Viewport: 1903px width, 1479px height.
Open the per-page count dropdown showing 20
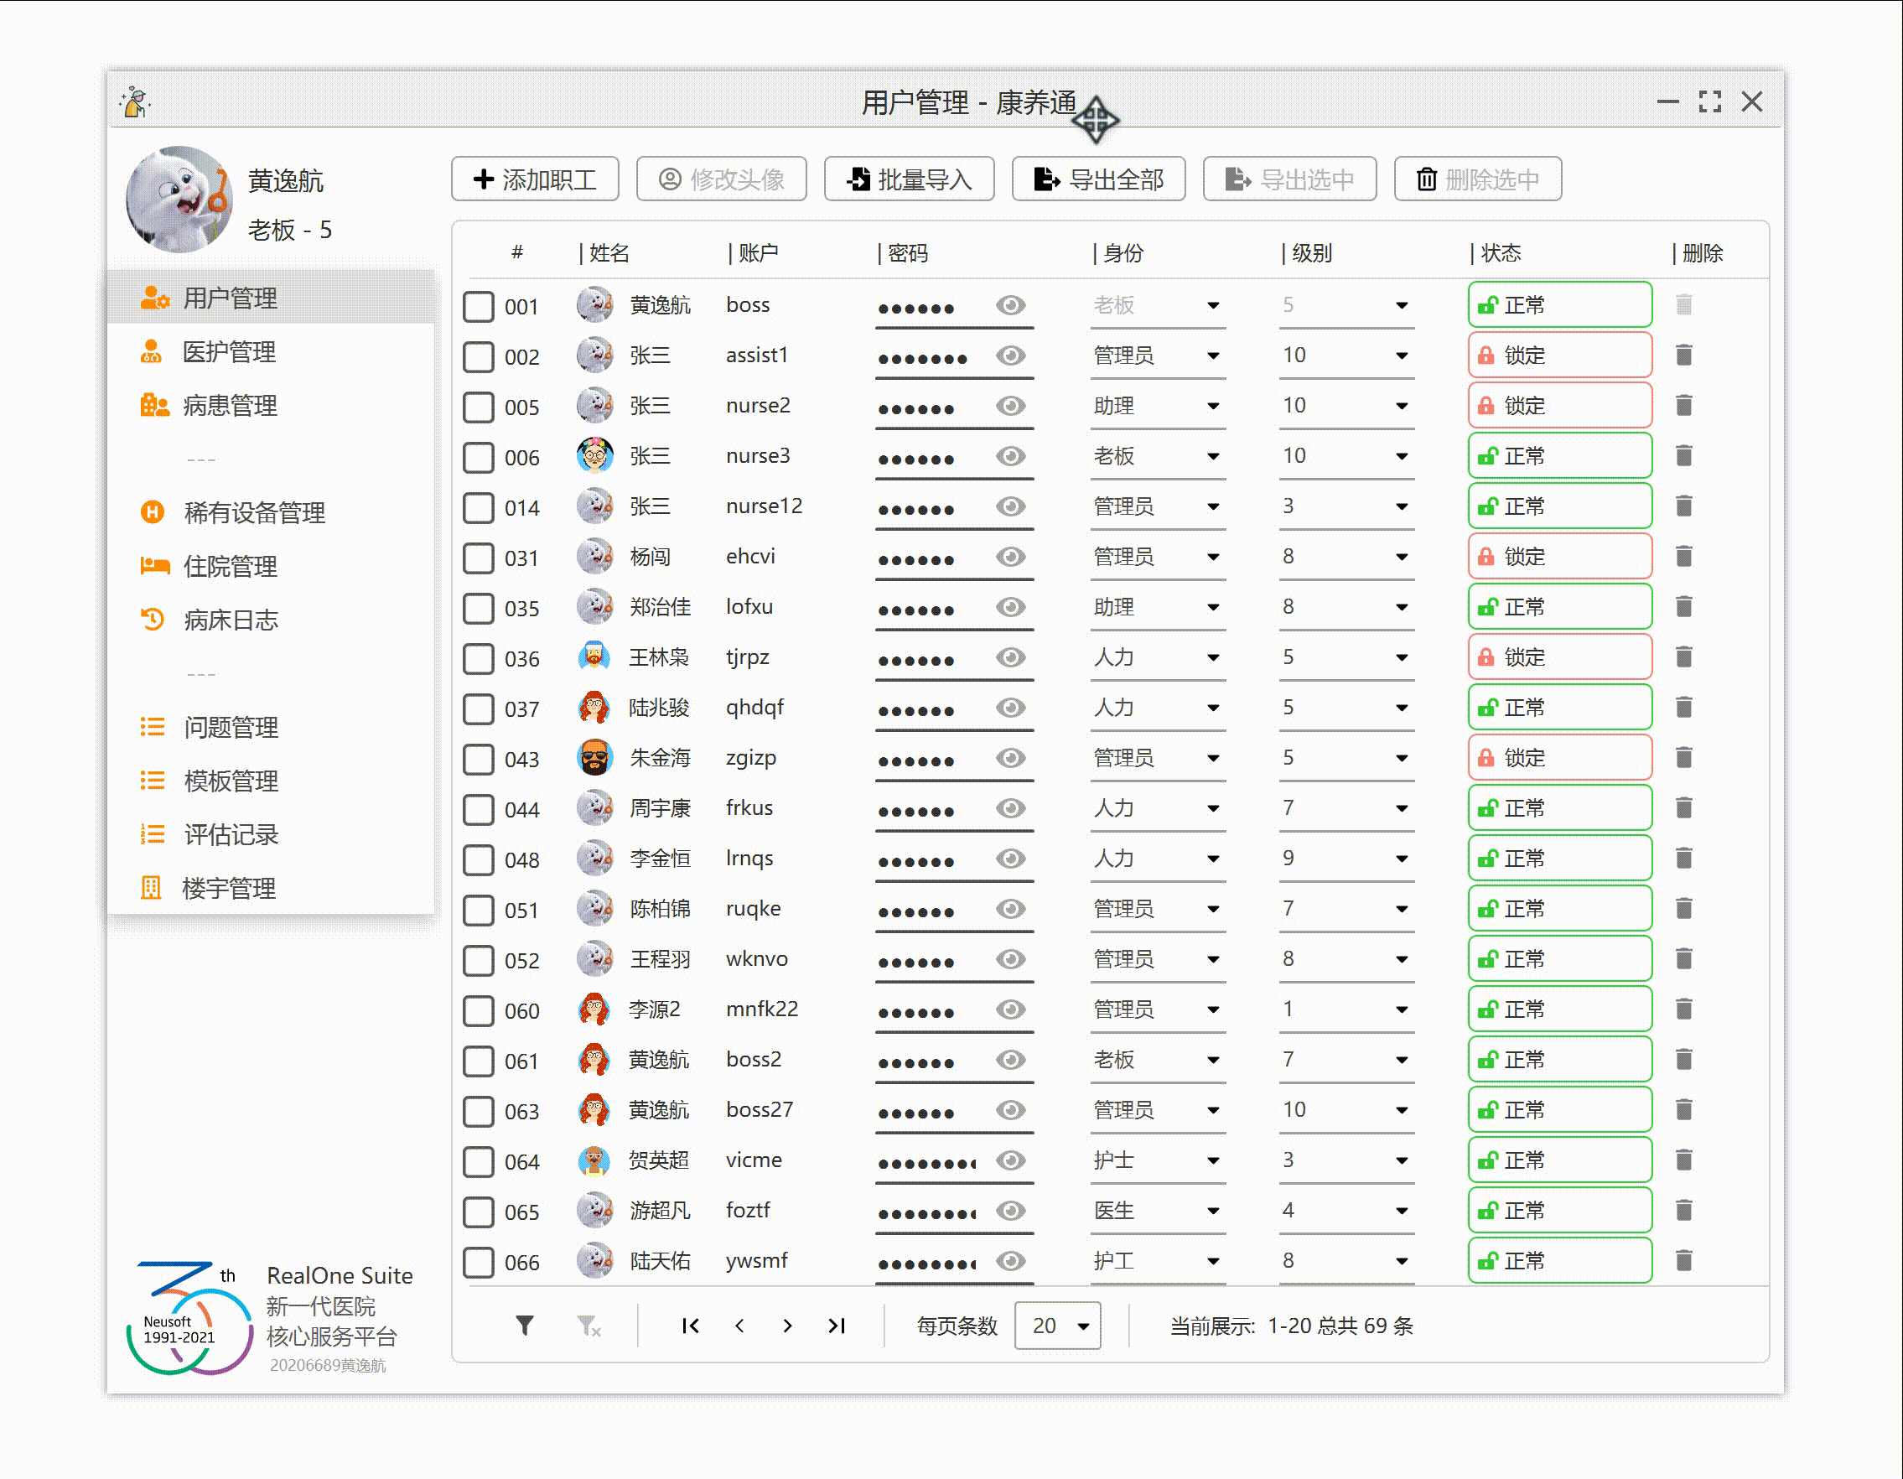pos(1058,1326)
